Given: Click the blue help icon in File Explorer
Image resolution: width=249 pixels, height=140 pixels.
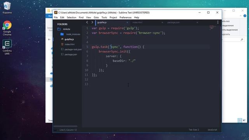Looking at the screenshot, I should tap(245, 16).
